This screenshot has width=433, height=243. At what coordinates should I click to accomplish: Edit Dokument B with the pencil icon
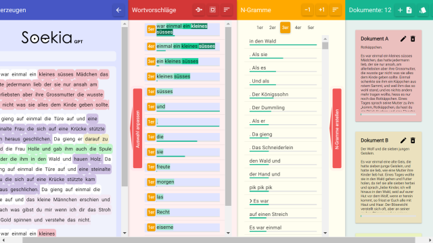[403, 140]
